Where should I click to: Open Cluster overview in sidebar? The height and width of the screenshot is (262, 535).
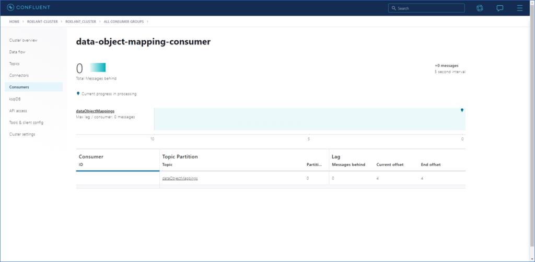(23, 40)
